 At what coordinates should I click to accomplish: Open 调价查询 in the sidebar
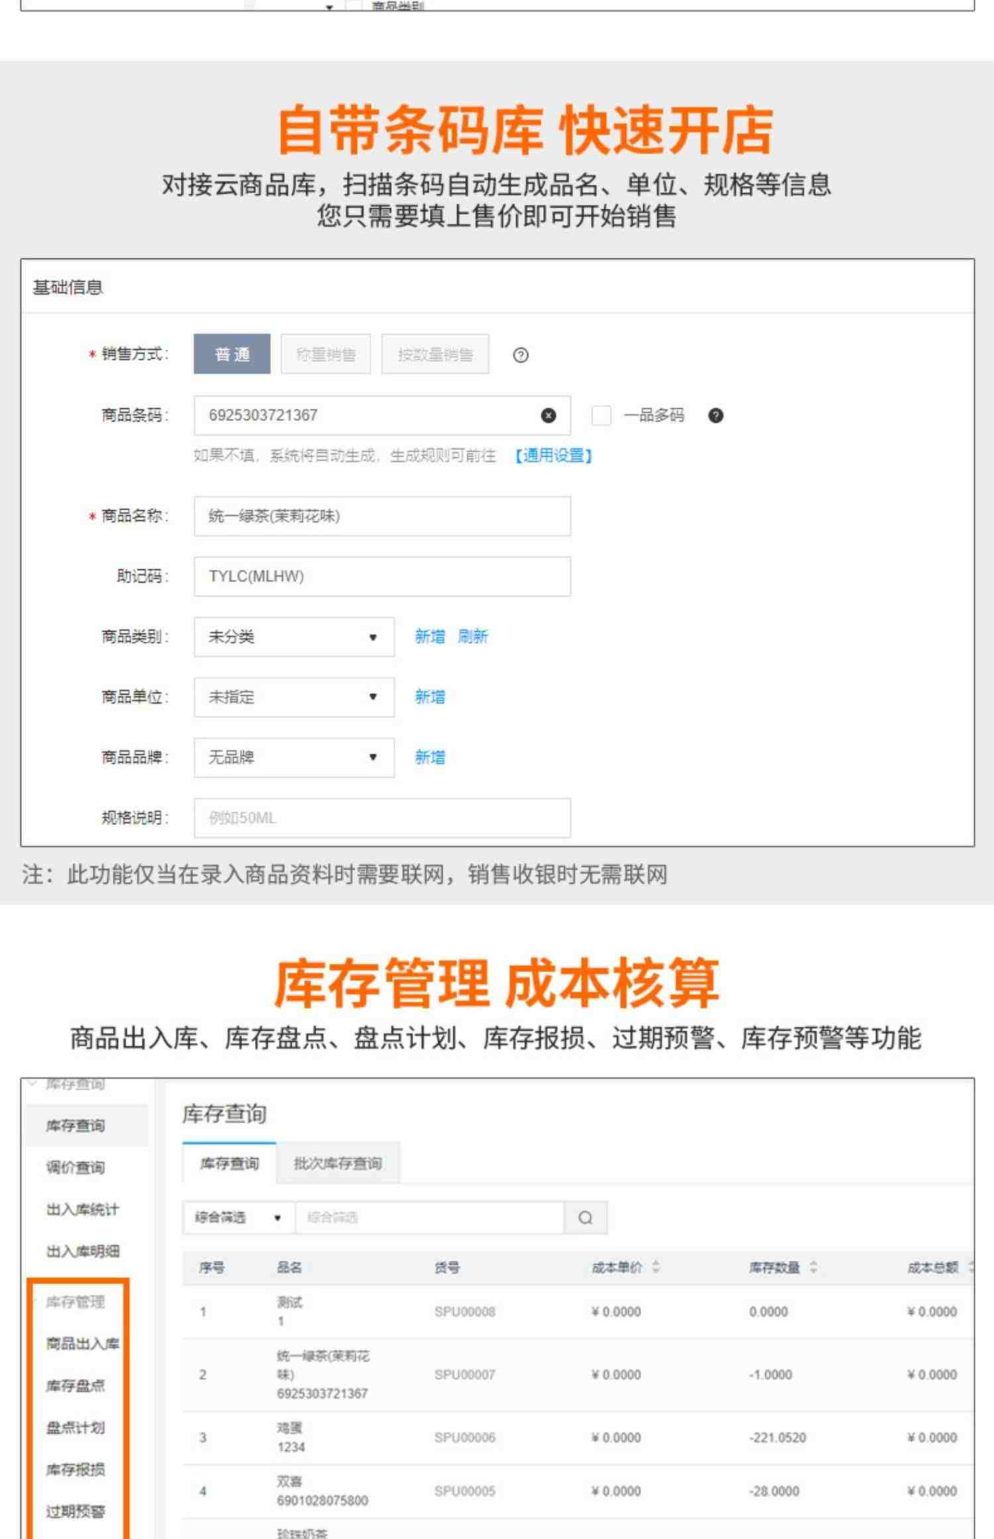click(76, 1167)
